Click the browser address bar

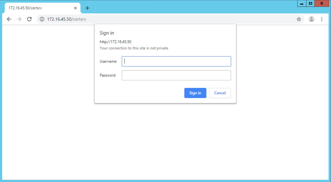tap(150, 19)
